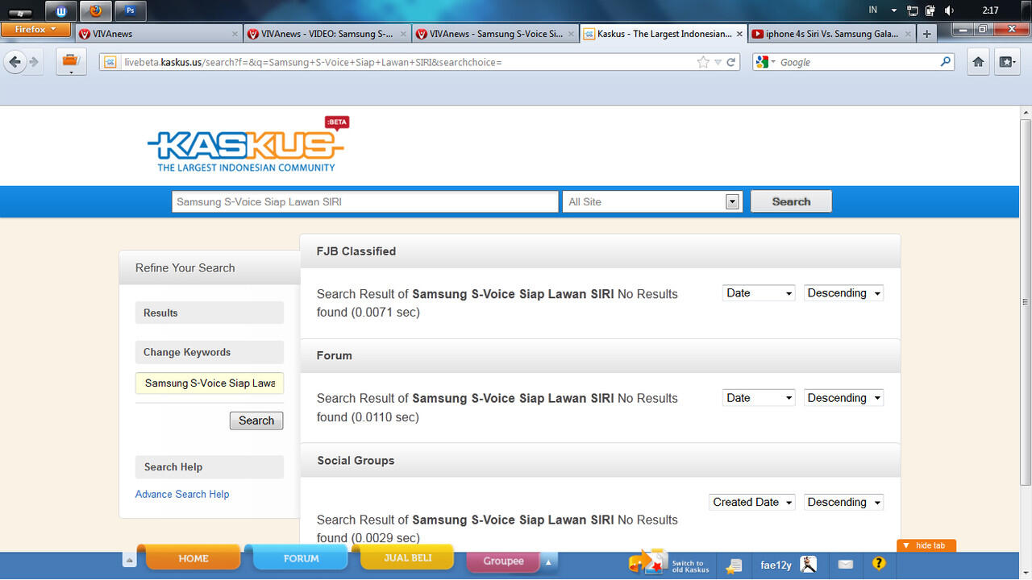Viewport: 1032px width, 580px height.
Task: Open the Photoshop taskbar icon
Action: pyautogui.click(x=131, y=11)
